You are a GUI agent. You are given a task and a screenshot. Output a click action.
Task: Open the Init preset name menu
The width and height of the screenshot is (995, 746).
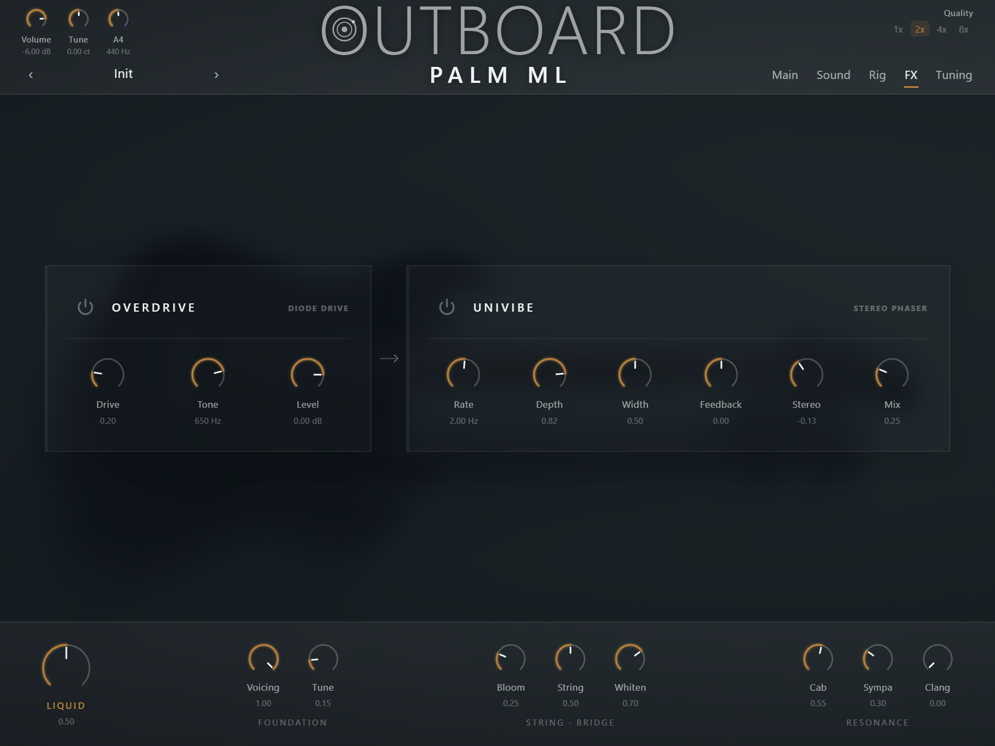(x=123, y=73)
